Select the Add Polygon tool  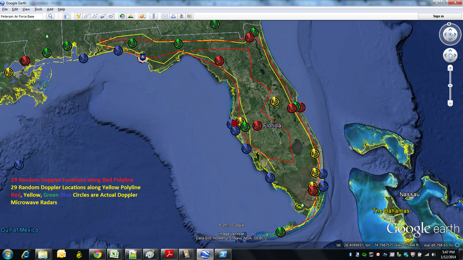pos(87,16)
